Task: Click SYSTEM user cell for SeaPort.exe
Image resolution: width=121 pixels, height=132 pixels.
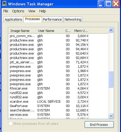Action: (x=43, y=106)
